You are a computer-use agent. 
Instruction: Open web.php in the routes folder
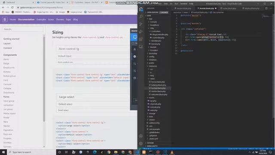point(154,110)
